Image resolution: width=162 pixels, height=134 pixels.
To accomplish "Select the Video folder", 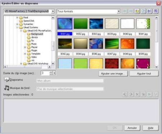I will click(34, 57).
